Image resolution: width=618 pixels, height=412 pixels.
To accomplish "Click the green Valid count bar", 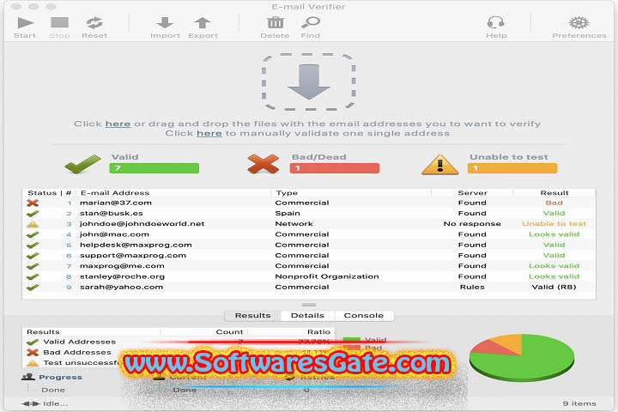I will [154, 168].
